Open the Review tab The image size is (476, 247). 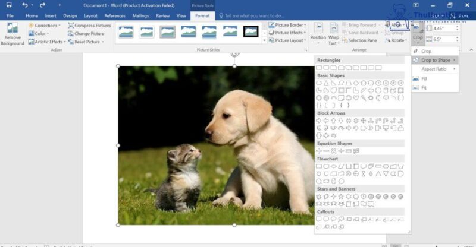coord(162,16)
